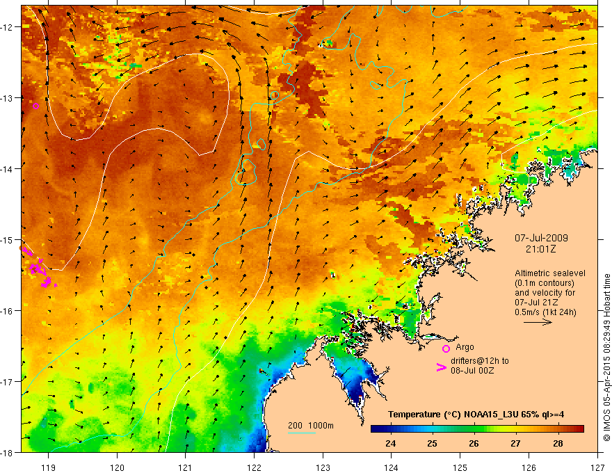The width and height of the screenshot is (612, 473).
Task: Click the temperature color bar
Action: 477,428
